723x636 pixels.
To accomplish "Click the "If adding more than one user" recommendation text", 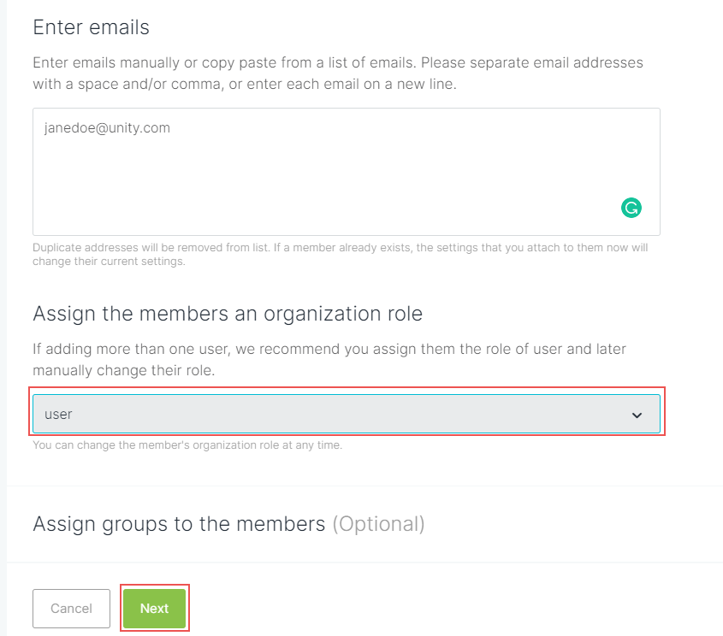I will 329,349.
